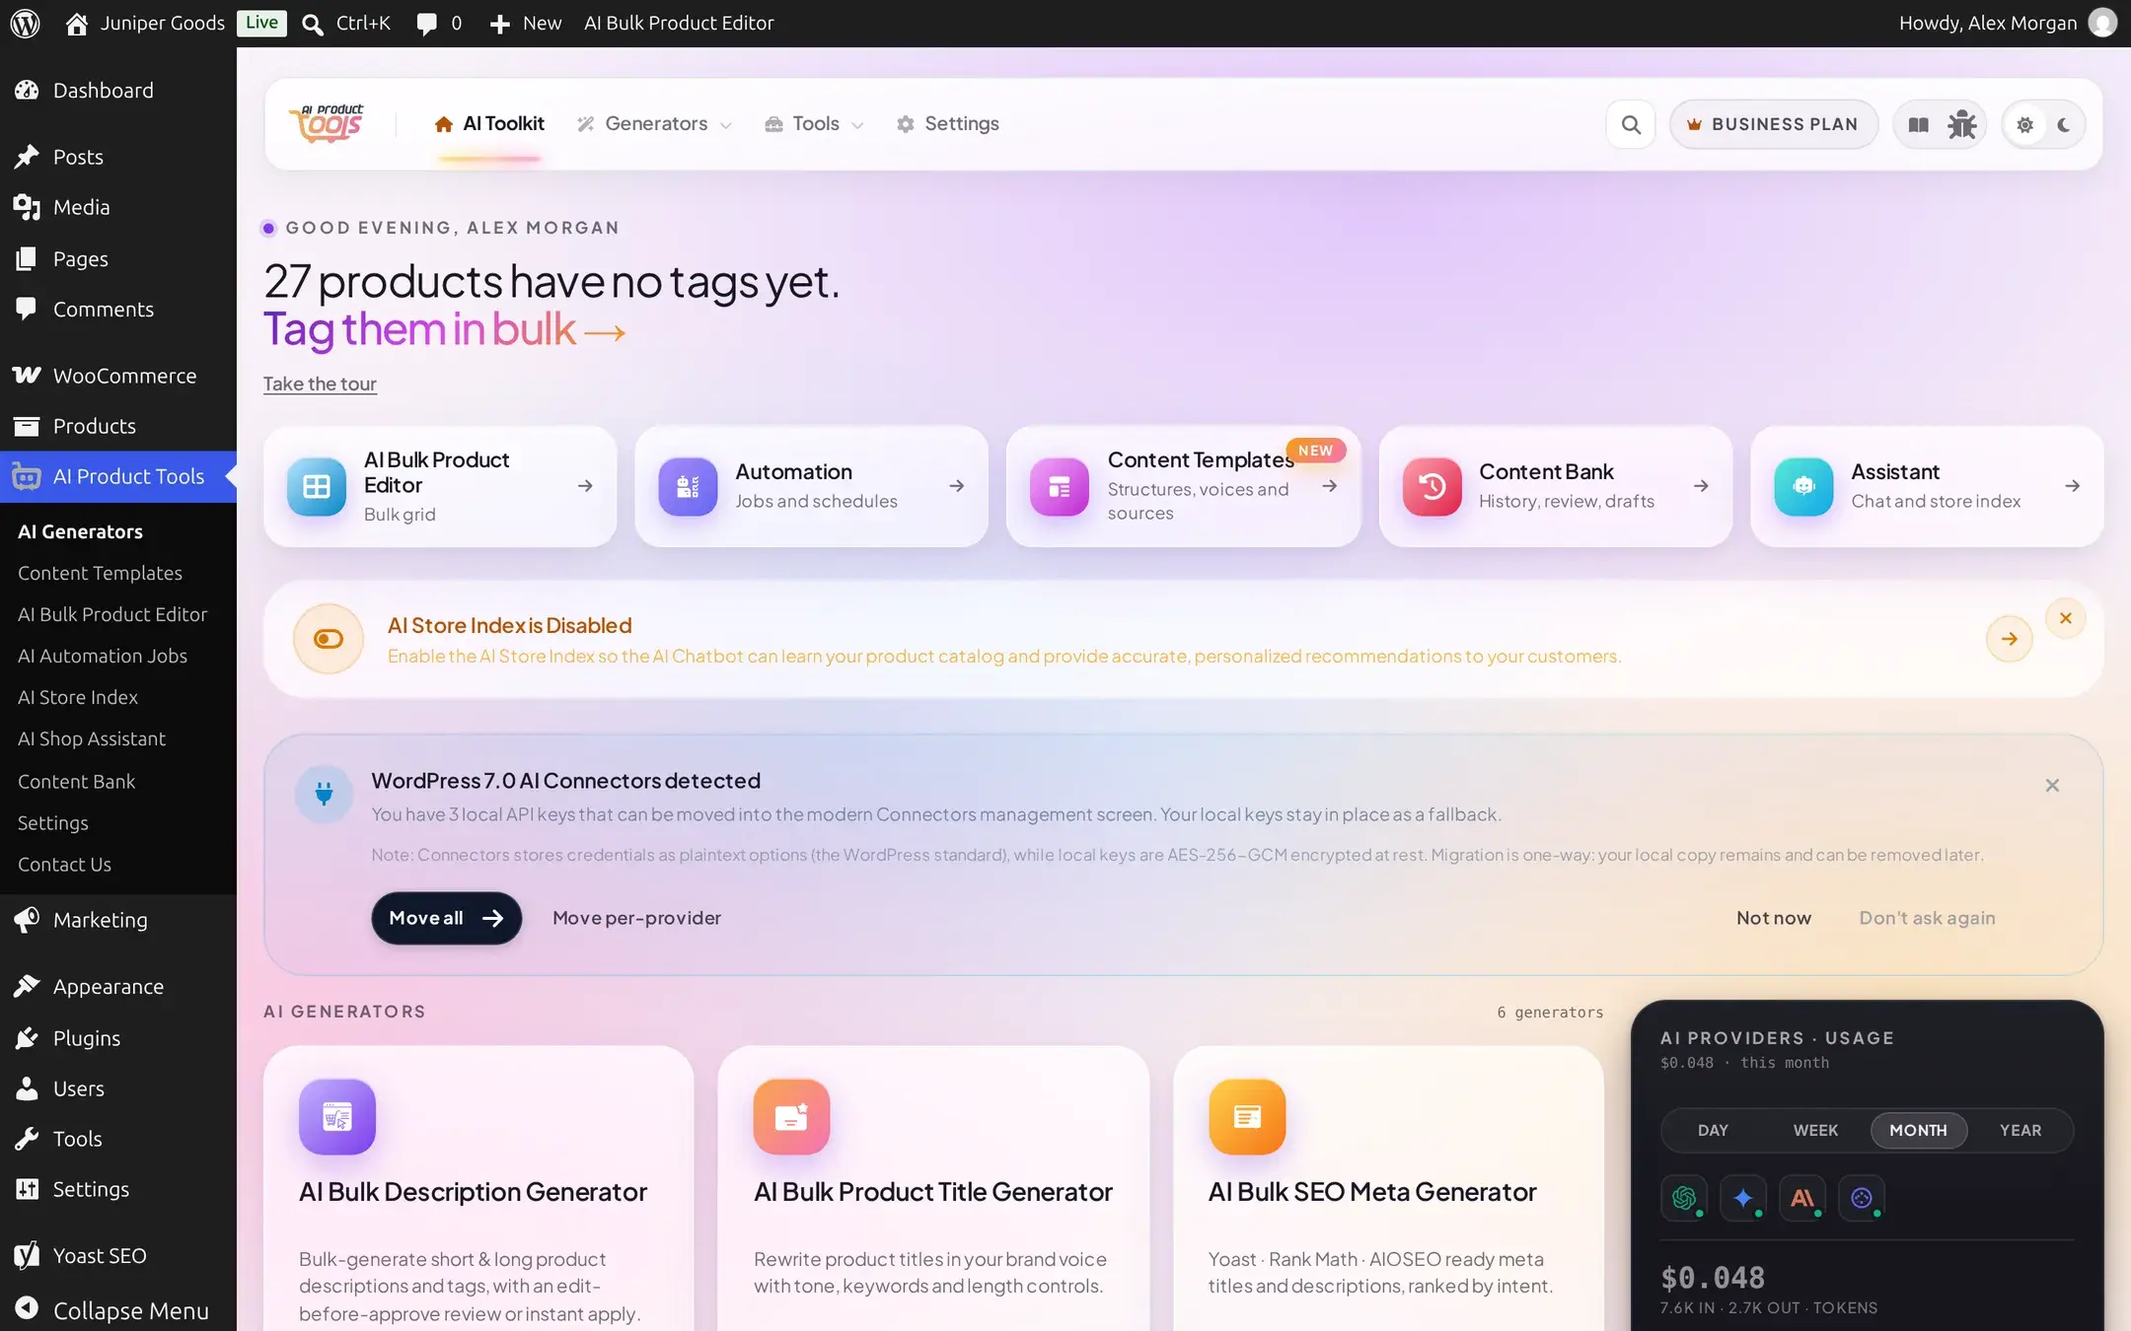Image resolution: width=2131 pixels, height=1331 pixels.
Task: Expand the Tools dropdown in toolkit nav
Action: pos(815,123)
